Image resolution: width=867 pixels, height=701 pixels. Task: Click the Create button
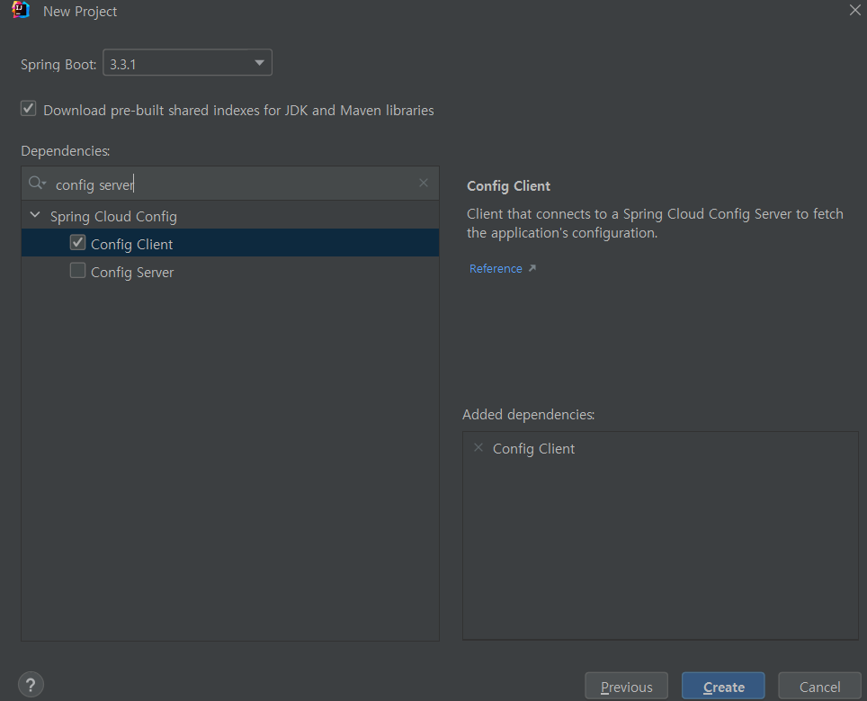pyautogui.click(x=723, y=687)
